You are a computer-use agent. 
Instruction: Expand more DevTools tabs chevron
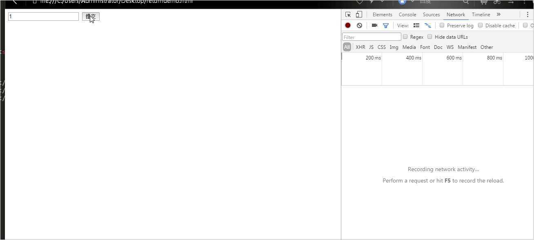(498, 15)
